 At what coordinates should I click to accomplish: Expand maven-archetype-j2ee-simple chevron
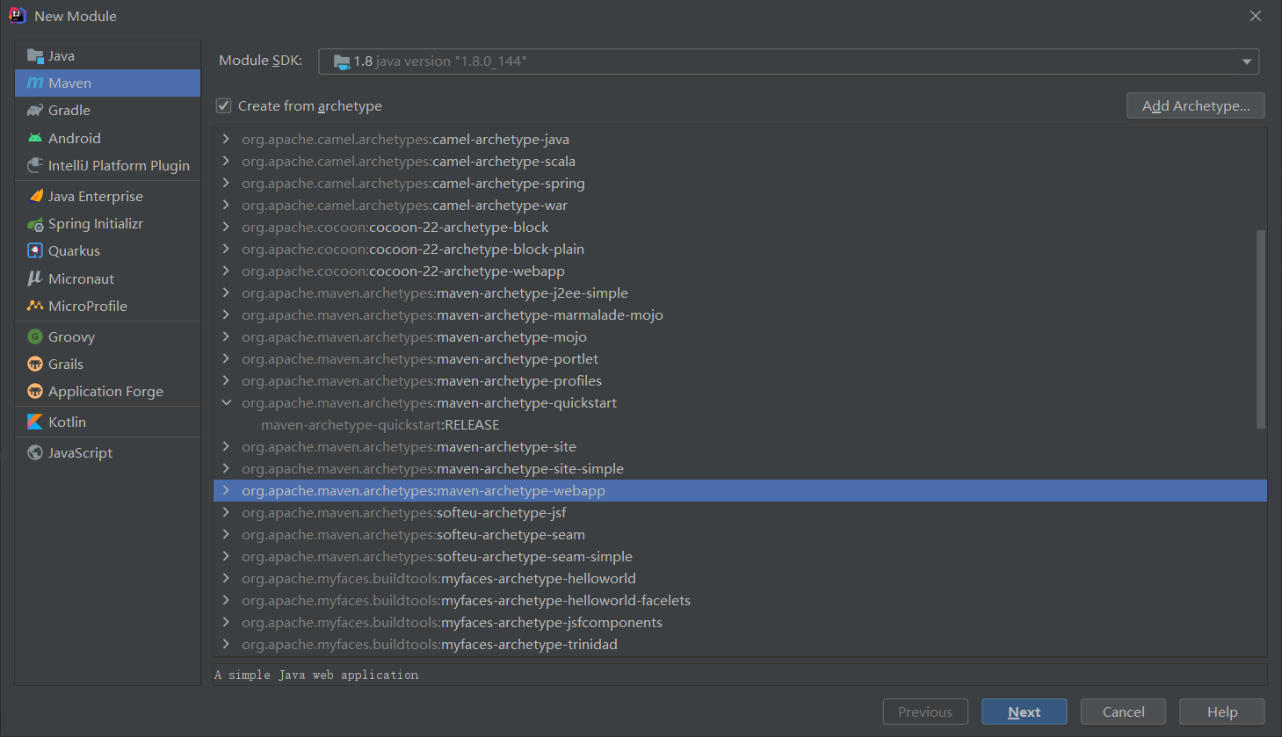coord(227,293)
